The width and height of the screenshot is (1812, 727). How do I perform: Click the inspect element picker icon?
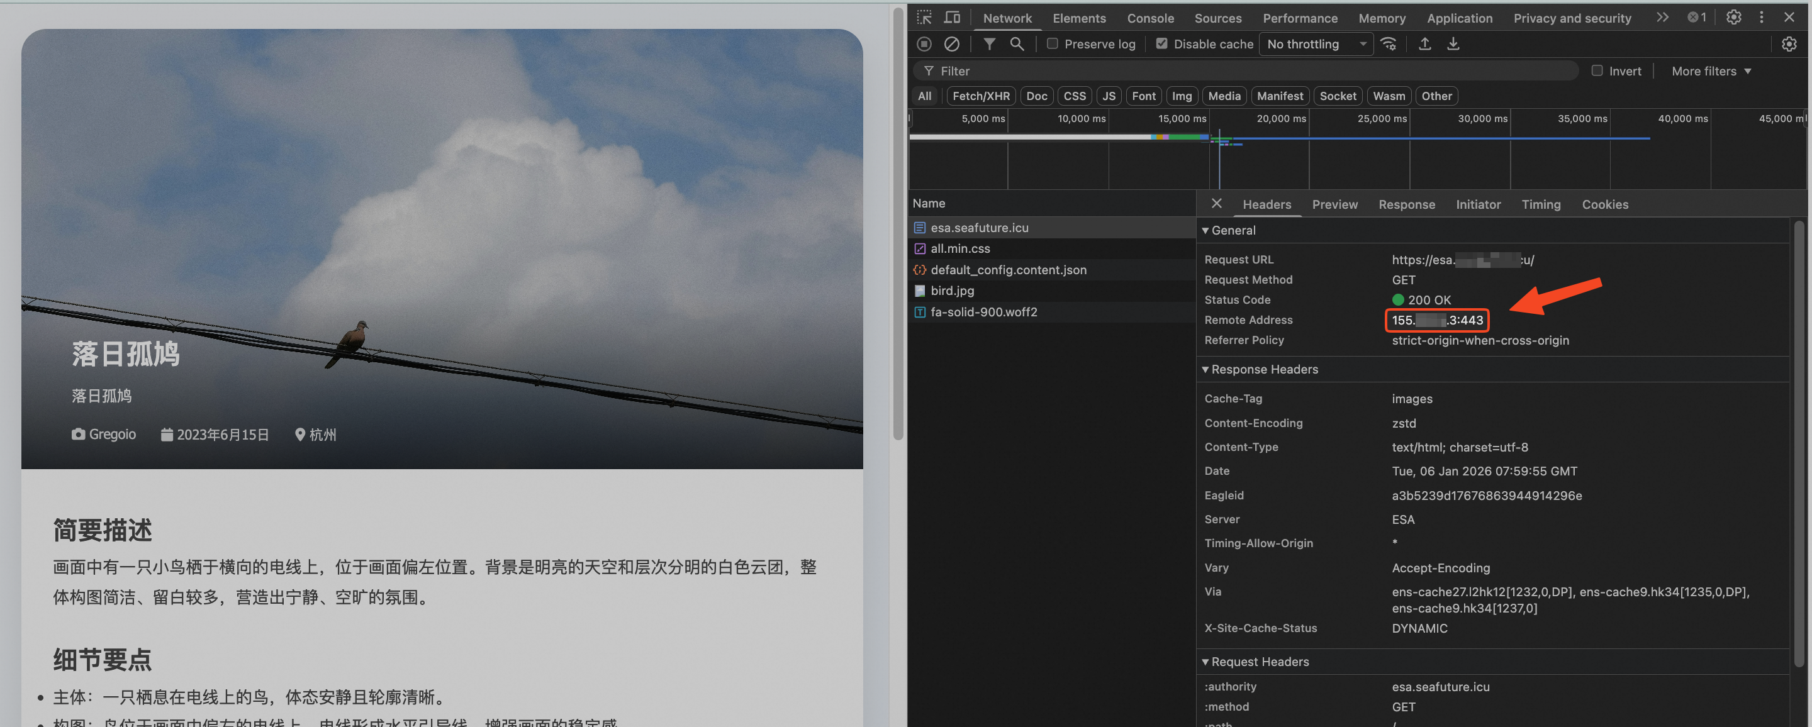point(924,18)
